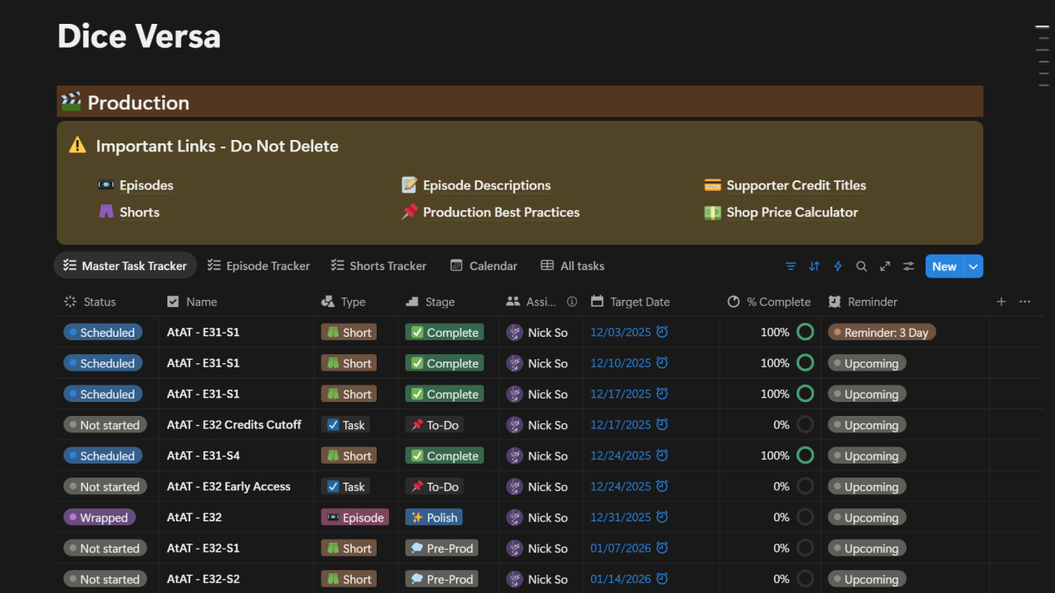
Task: Open Status dropdown for AtAT - E32
Action: 99,518
